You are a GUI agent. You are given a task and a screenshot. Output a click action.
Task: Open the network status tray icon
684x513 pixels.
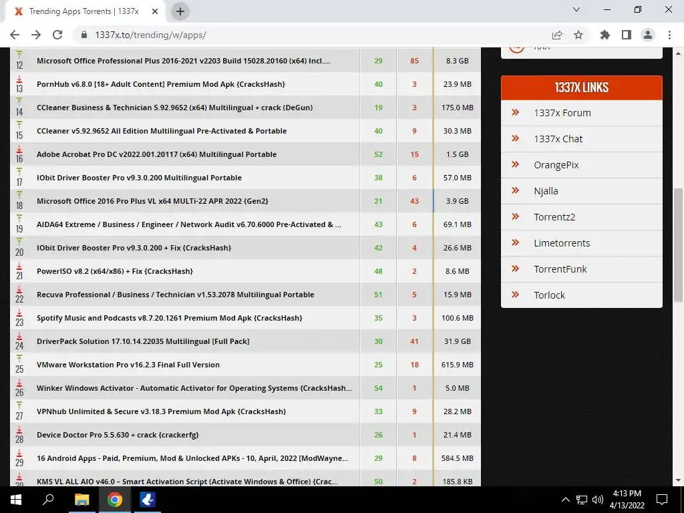pos(582,500)
